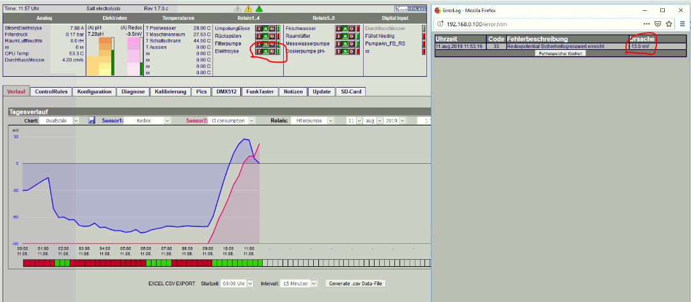
Task: Open the Notizen tab
Action: tap(293, 91)
